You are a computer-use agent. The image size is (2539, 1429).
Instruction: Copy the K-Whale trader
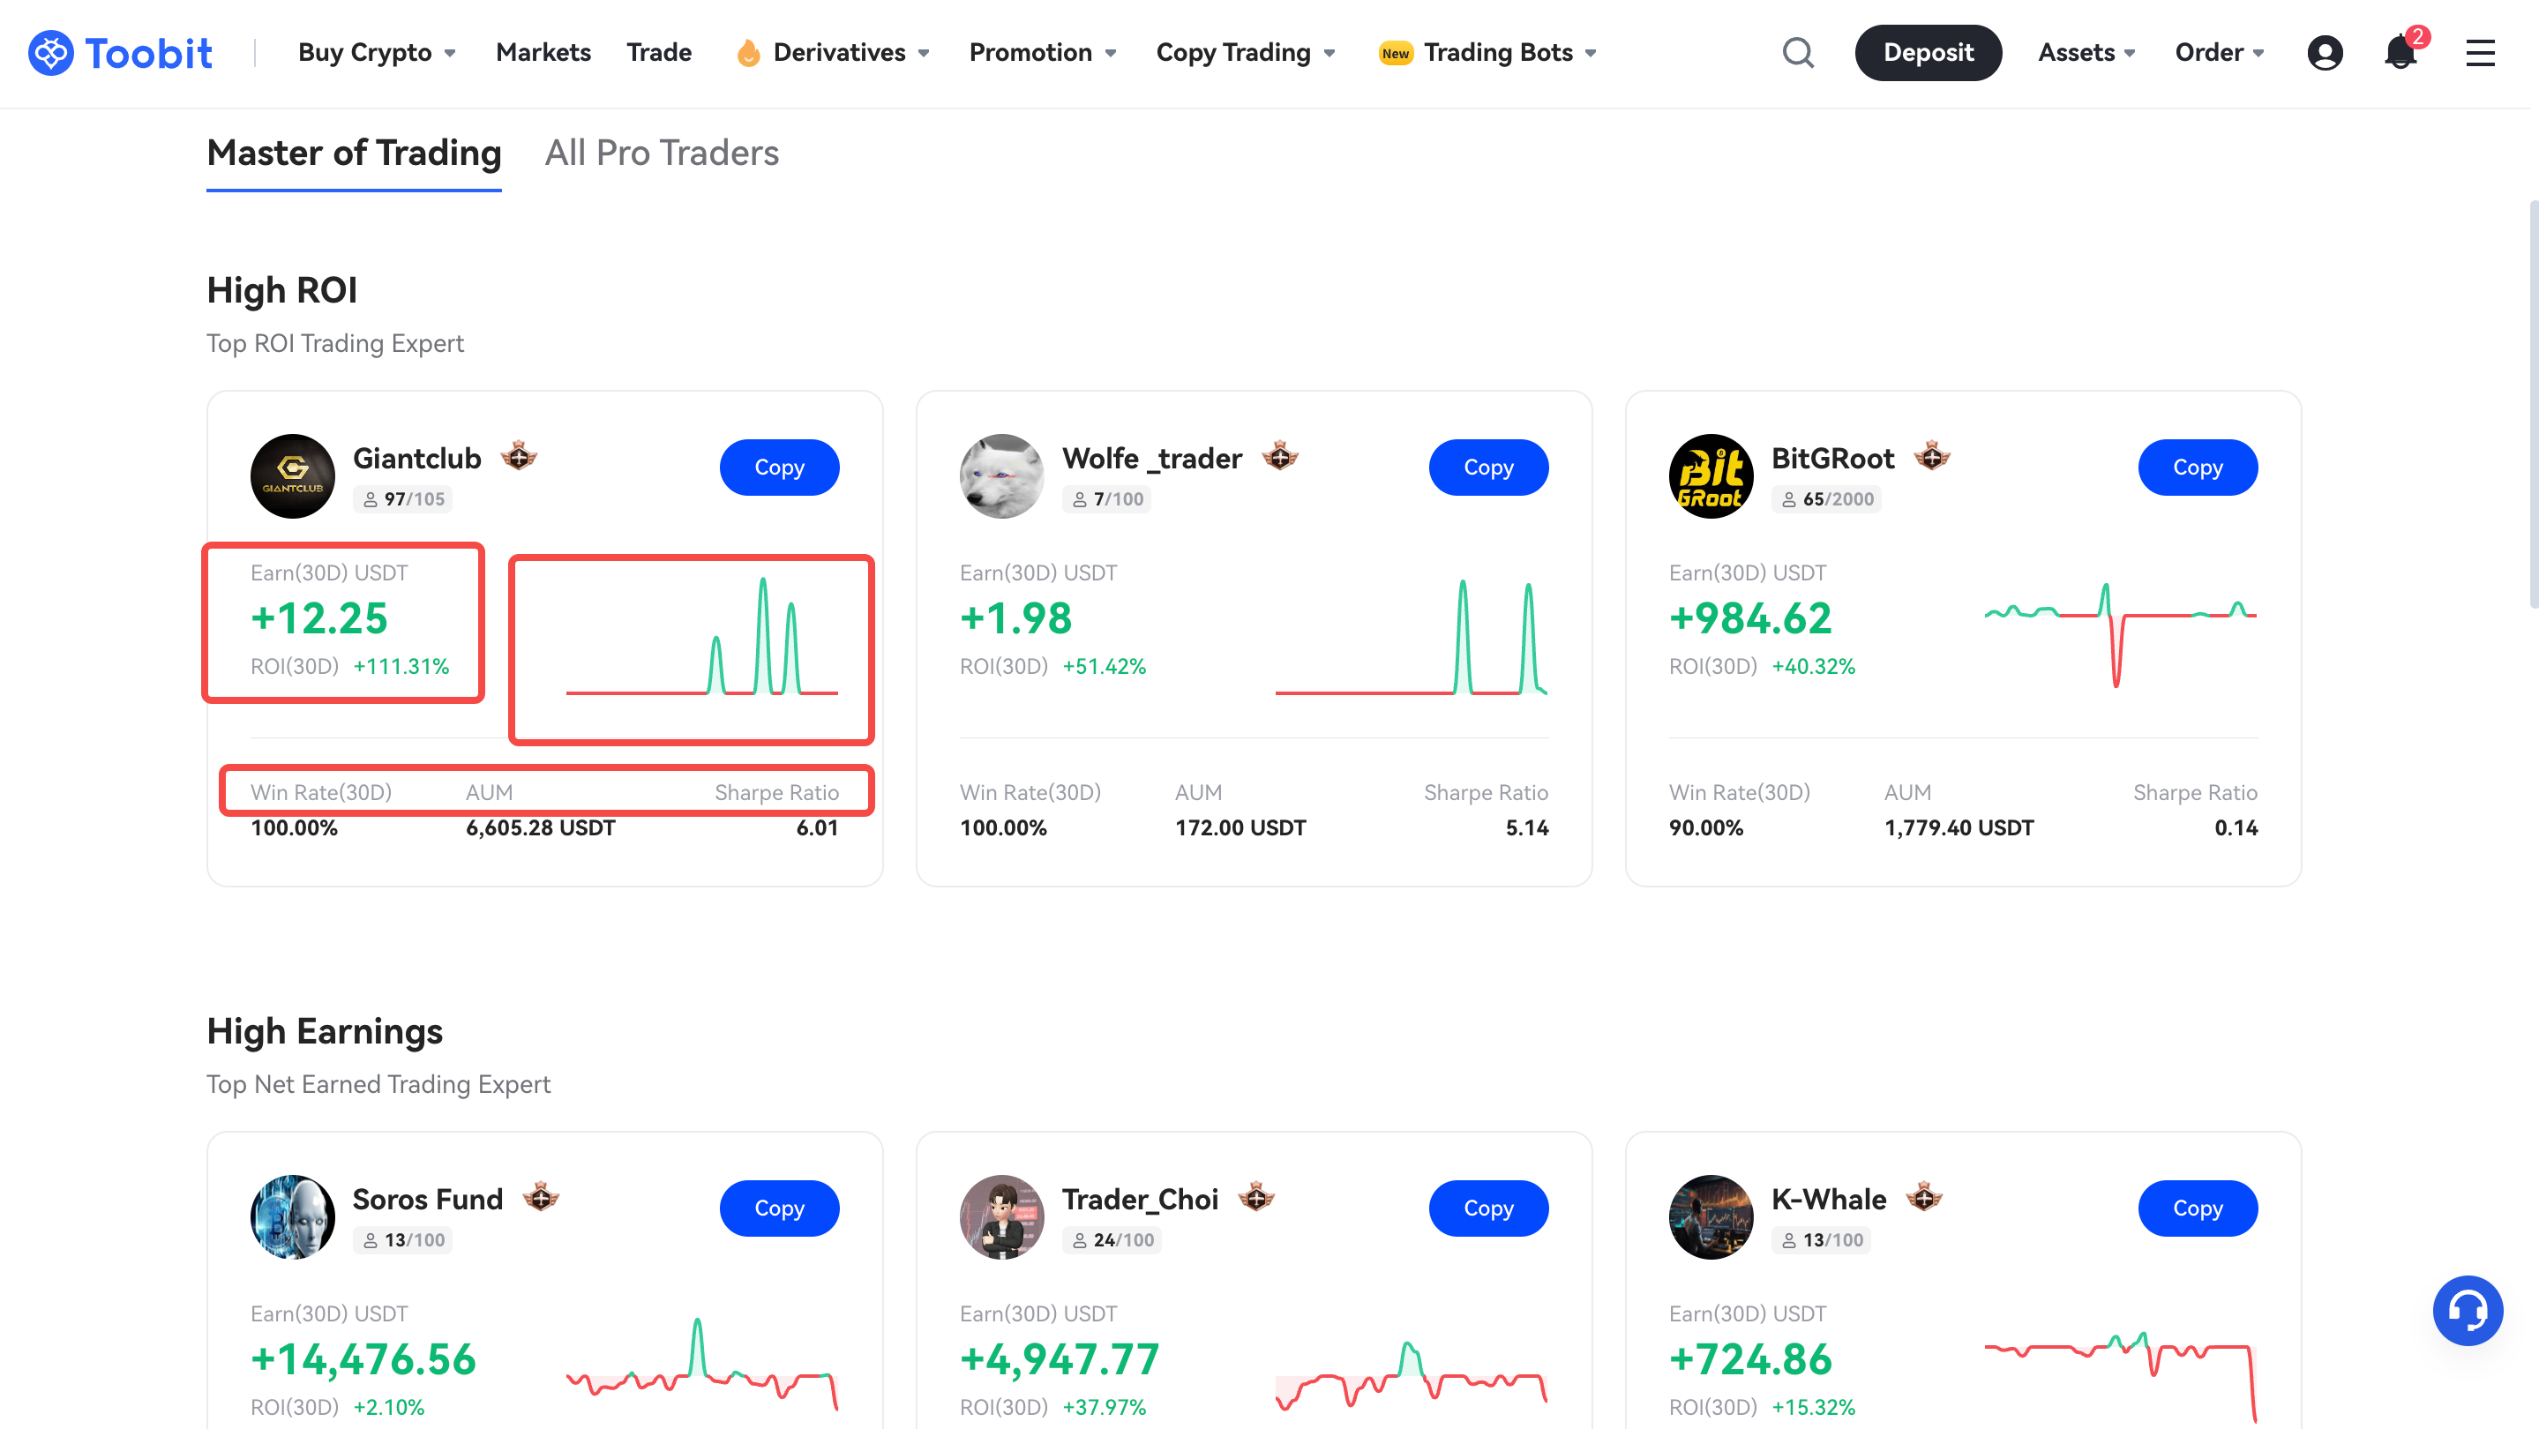2197,1208
